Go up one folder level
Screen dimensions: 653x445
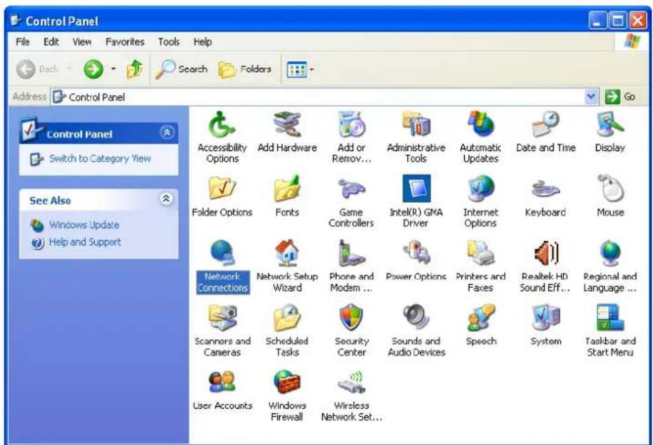135,69
